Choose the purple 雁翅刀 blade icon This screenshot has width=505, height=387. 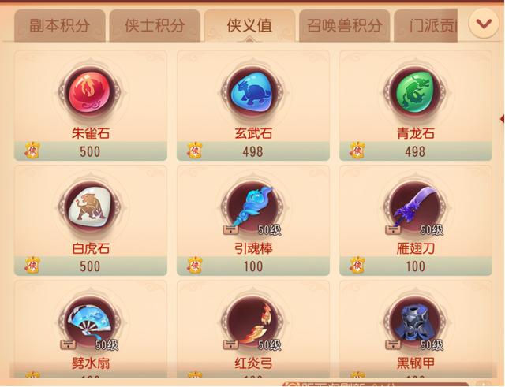pos(415,207)
